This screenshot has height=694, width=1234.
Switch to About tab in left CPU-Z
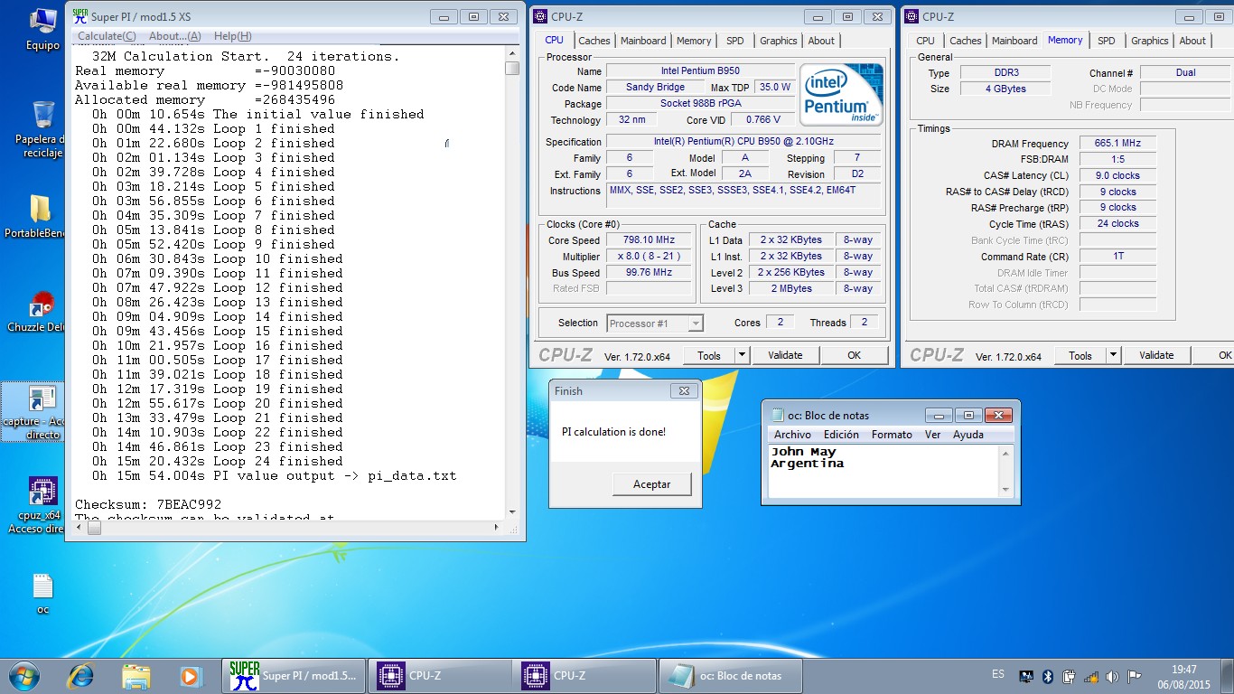point(821,41)
